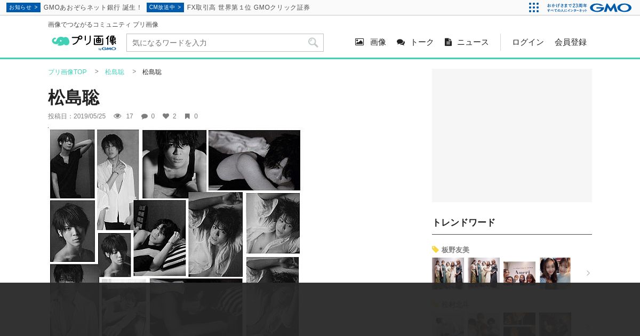This screenshot has width=640, height=336.
Task: Click the 松島聡 page title
Action: tap(74, 98)
